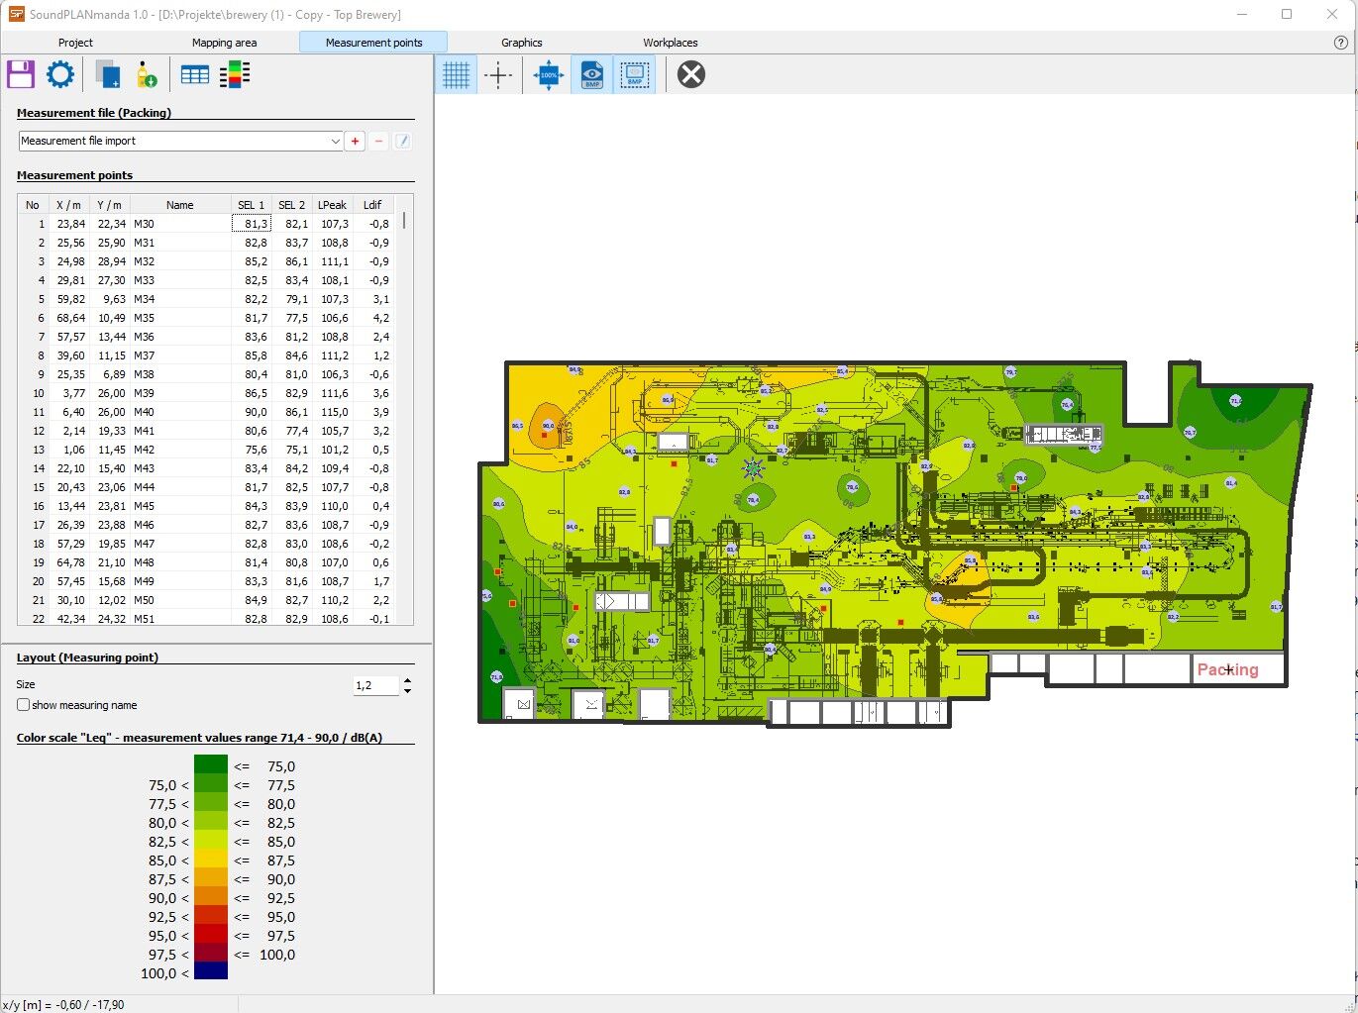Select the copy measurement file icon
The image size is (1358, 1013).
(106, 74)
